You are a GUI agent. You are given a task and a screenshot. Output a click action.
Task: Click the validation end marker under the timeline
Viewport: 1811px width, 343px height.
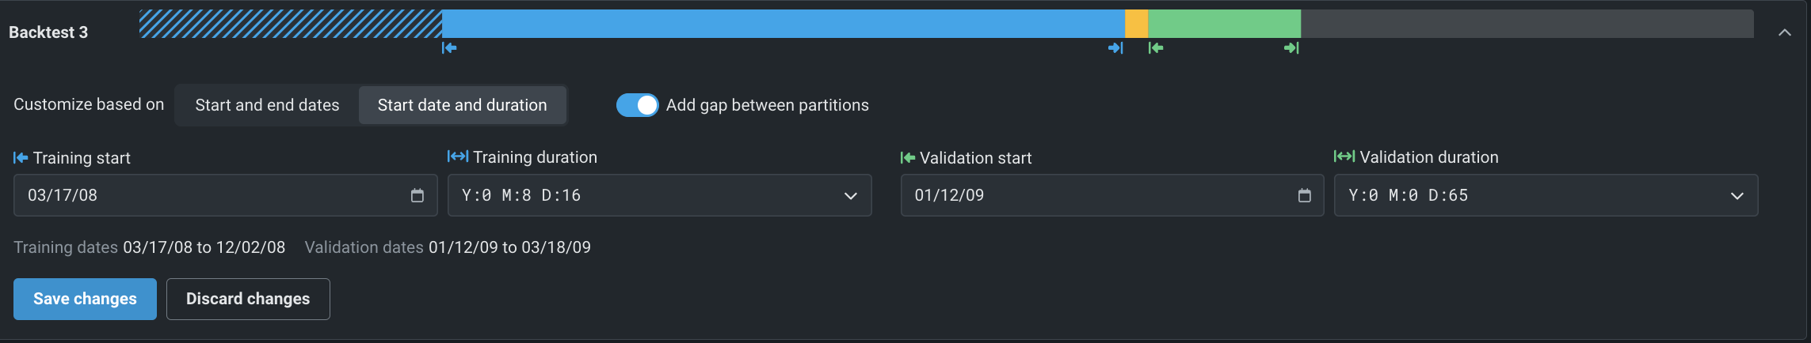point(1291,48)
